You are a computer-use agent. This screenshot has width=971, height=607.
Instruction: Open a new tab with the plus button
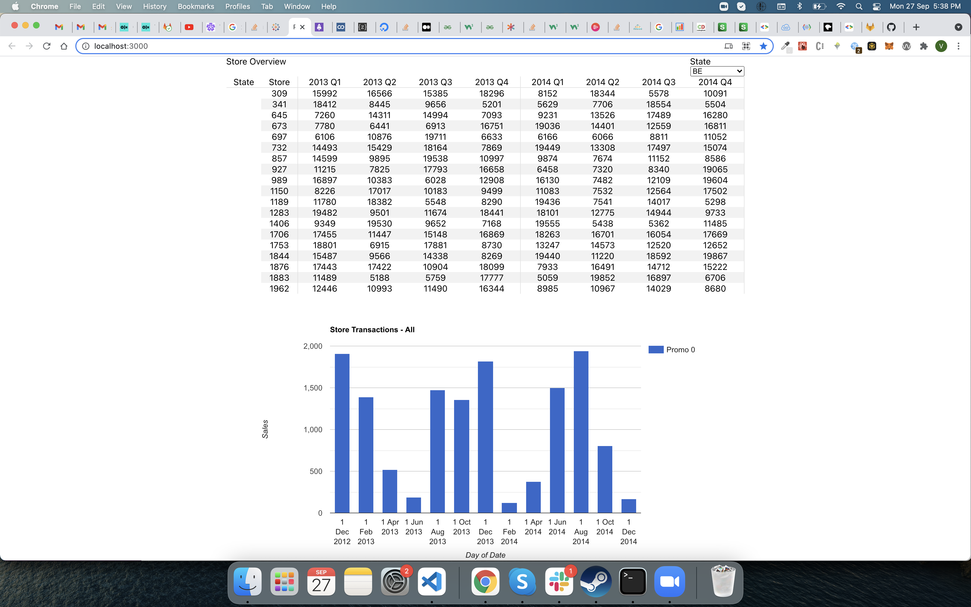coord(917,27)
